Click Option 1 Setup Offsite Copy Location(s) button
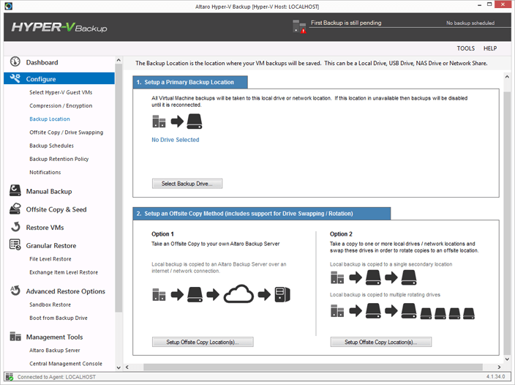 (203, 342)
